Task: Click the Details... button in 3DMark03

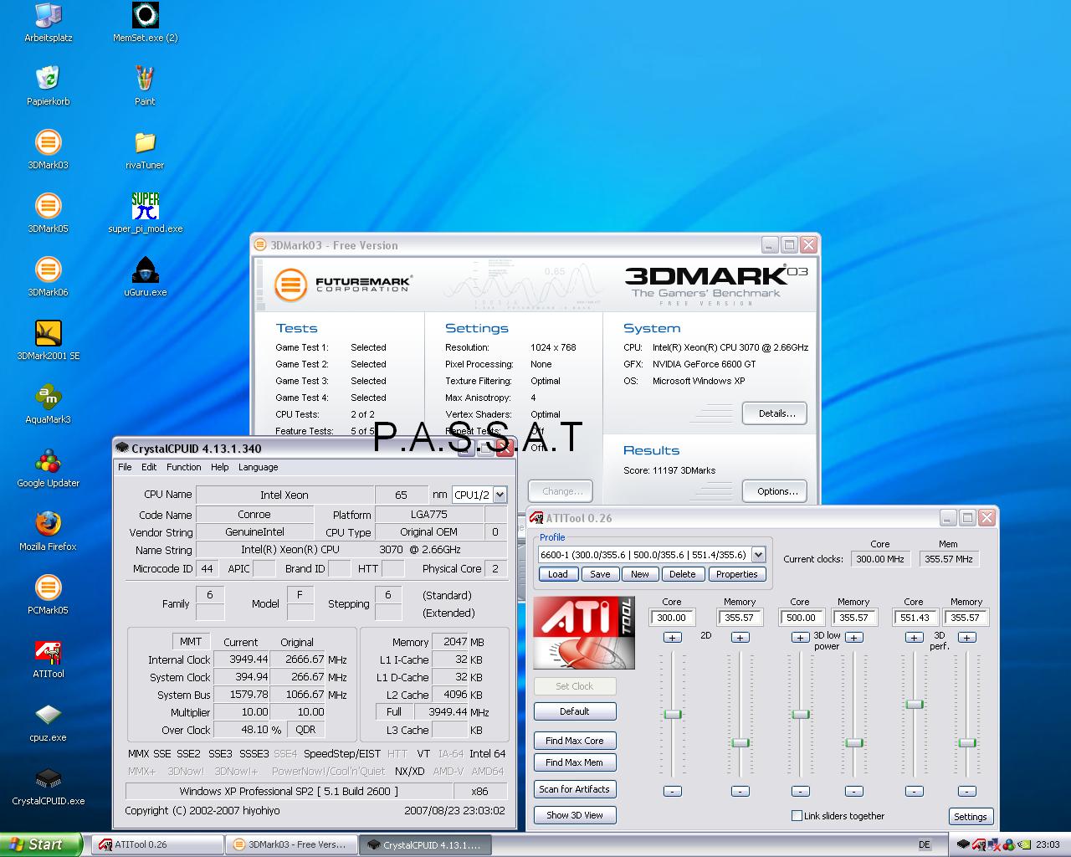Action: 775,413
